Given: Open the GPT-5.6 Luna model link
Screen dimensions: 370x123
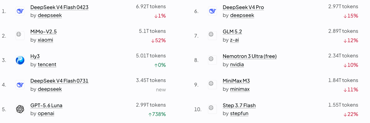Looking at the screenshot, I should (46, 105).
